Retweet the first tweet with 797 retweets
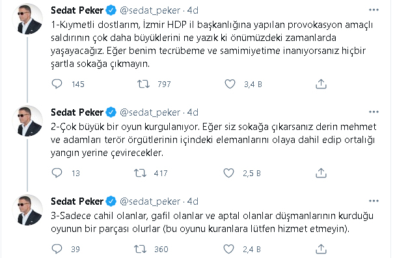 (x=143, y=84)
